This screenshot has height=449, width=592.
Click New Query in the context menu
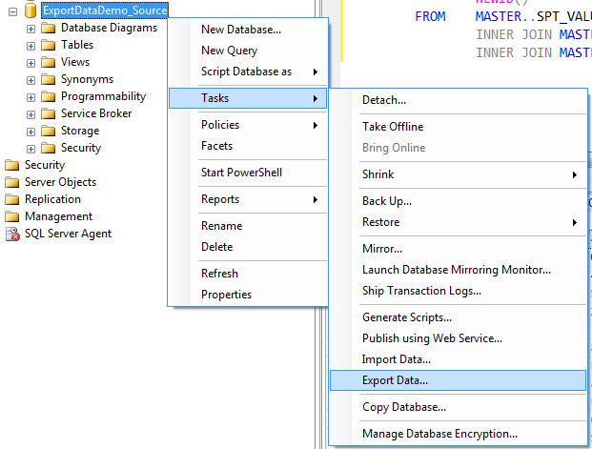coord(229,51)
